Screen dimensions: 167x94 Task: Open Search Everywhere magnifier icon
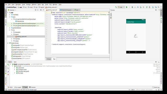pos(158,7)
